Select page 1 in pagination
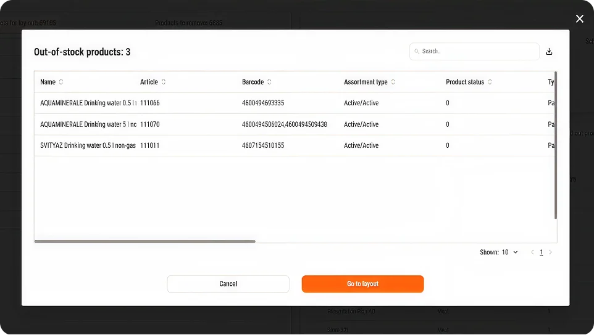The height and width of the screenshot is (335, 594). tap(542, 252)
